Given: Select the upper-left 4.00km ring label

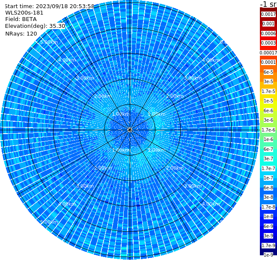Looking at the screenshot, I should coord(67,60).
